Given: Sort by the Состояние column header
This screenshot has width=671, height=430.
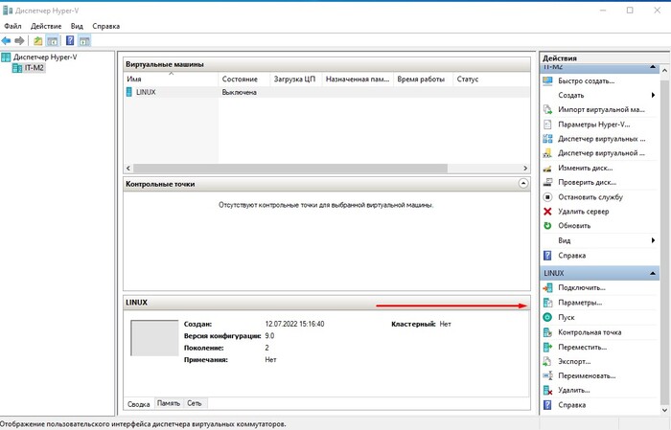Looking at the screenshot, I should click(243, 79).
